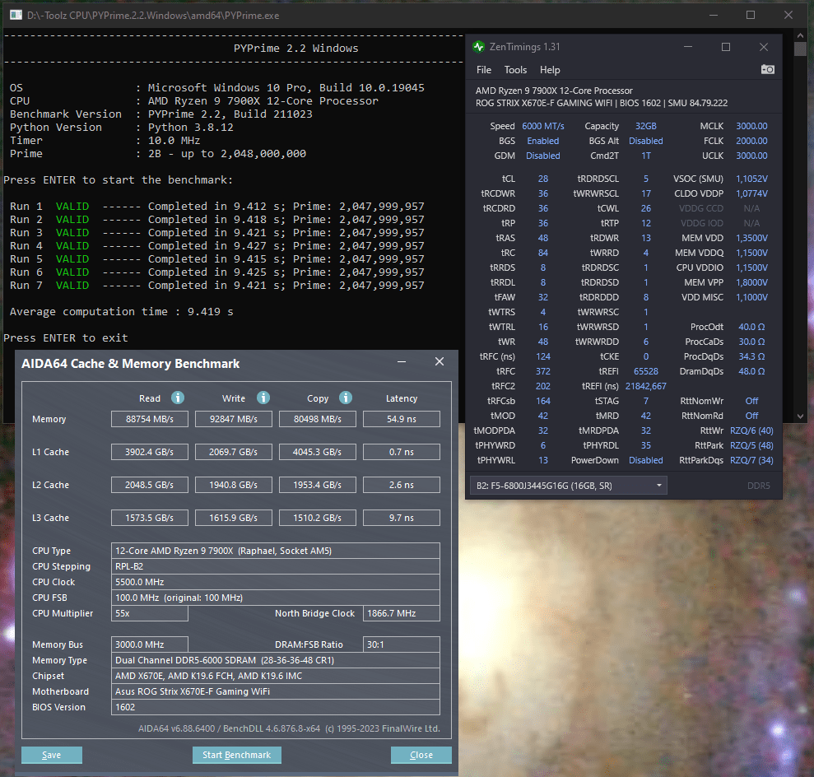Minimize the AIDA64 benchmark window
Viewport: 814px width, 777px height.
[x=402, y=362]
